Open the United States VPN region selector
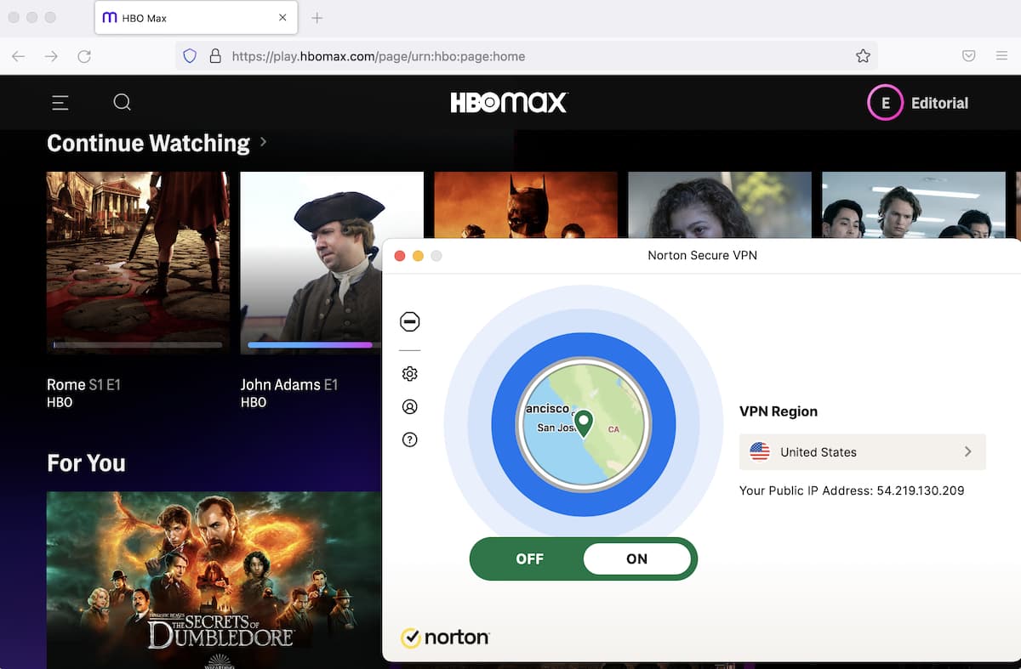The image size is (1021, 669). pos(862,451)
